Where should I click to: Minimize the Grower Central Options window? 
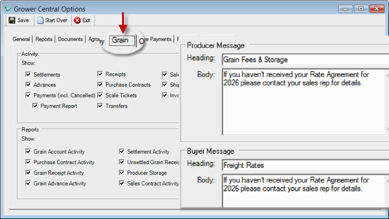[345, 9]
